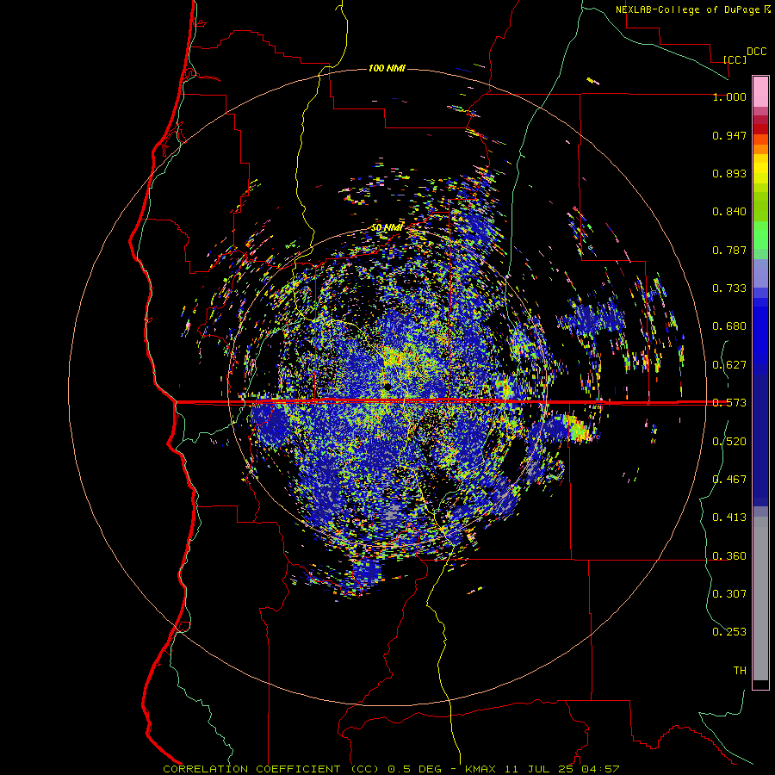775x775 pixels.
Task: Click the 0.467 color scale label
Action: pos(729,480)
